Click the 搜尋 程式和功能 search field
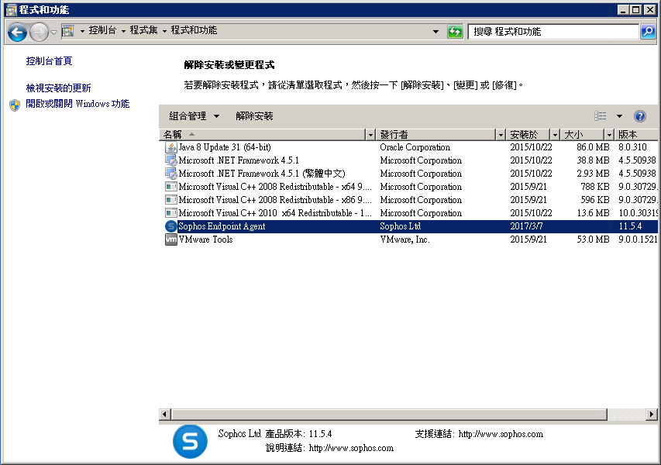This screenshot has height=465, width=661. click(x=554, y=32)
